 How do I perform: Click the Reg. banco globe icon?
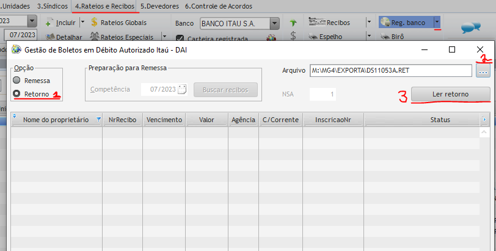point(385,23)
